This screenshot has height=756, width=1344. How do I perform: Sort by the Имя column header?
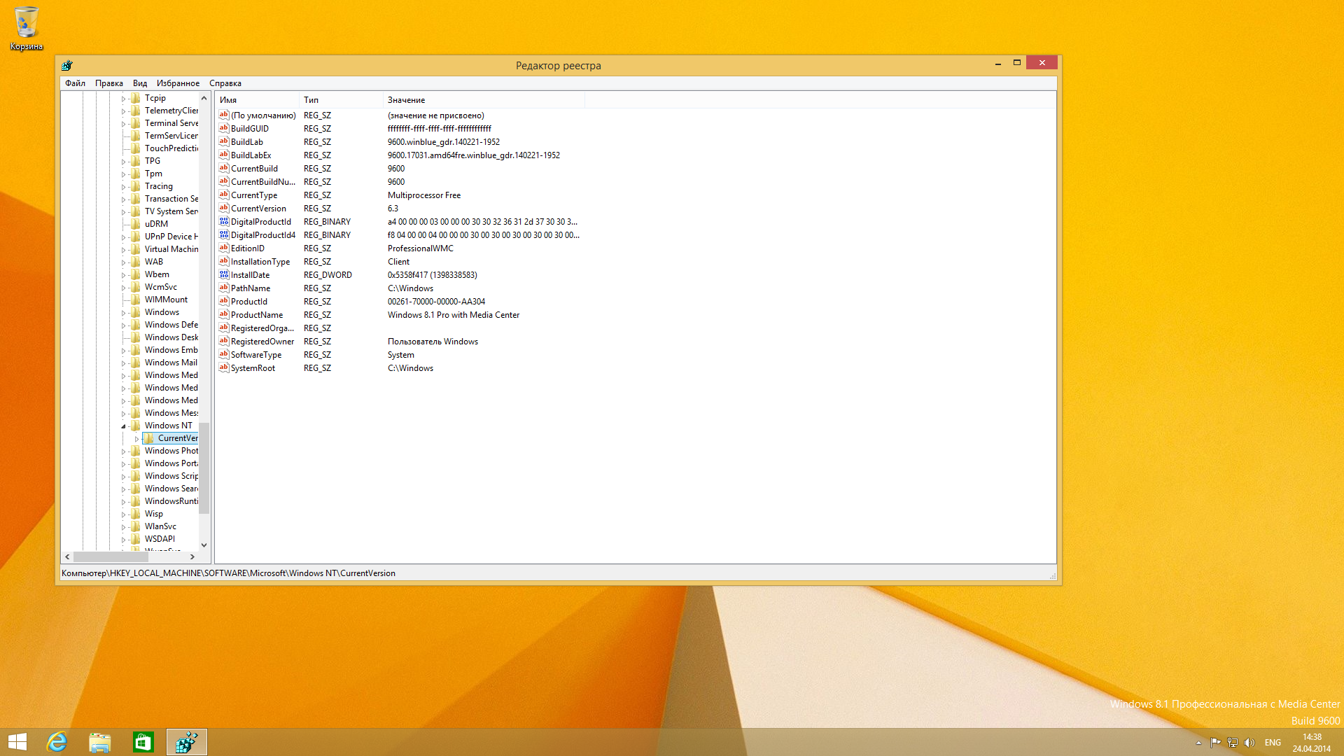coord(257,100)
